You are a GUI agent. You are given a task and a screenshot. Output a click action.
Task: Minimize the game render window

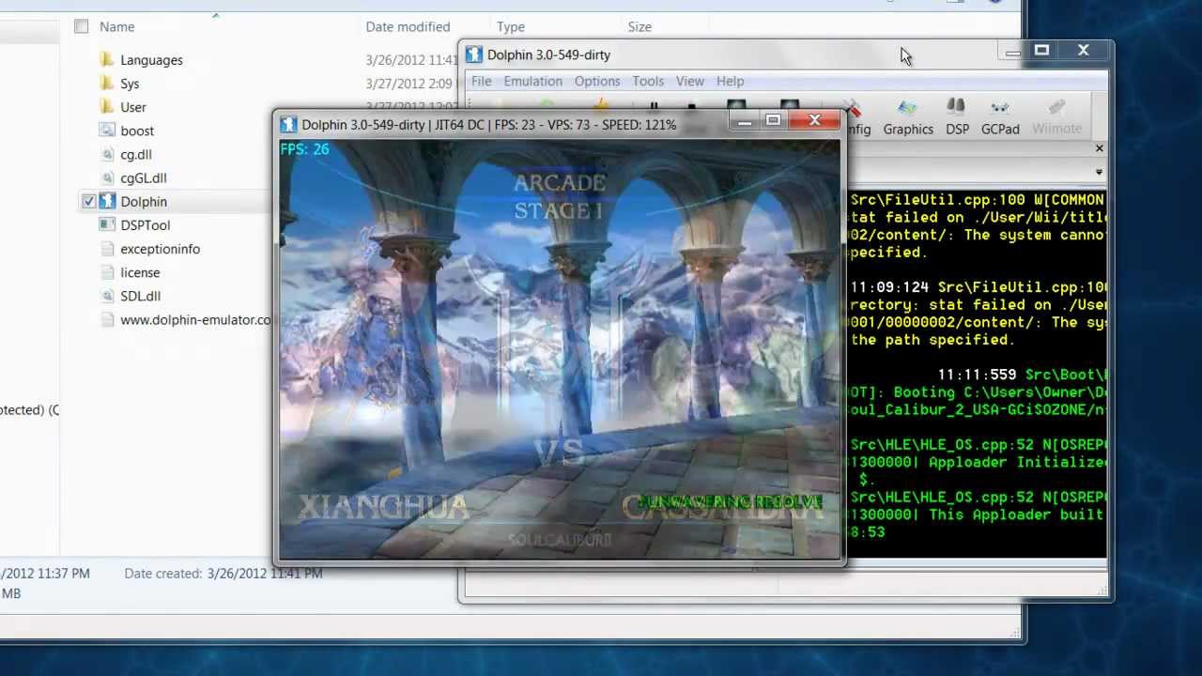pos(745,120)
